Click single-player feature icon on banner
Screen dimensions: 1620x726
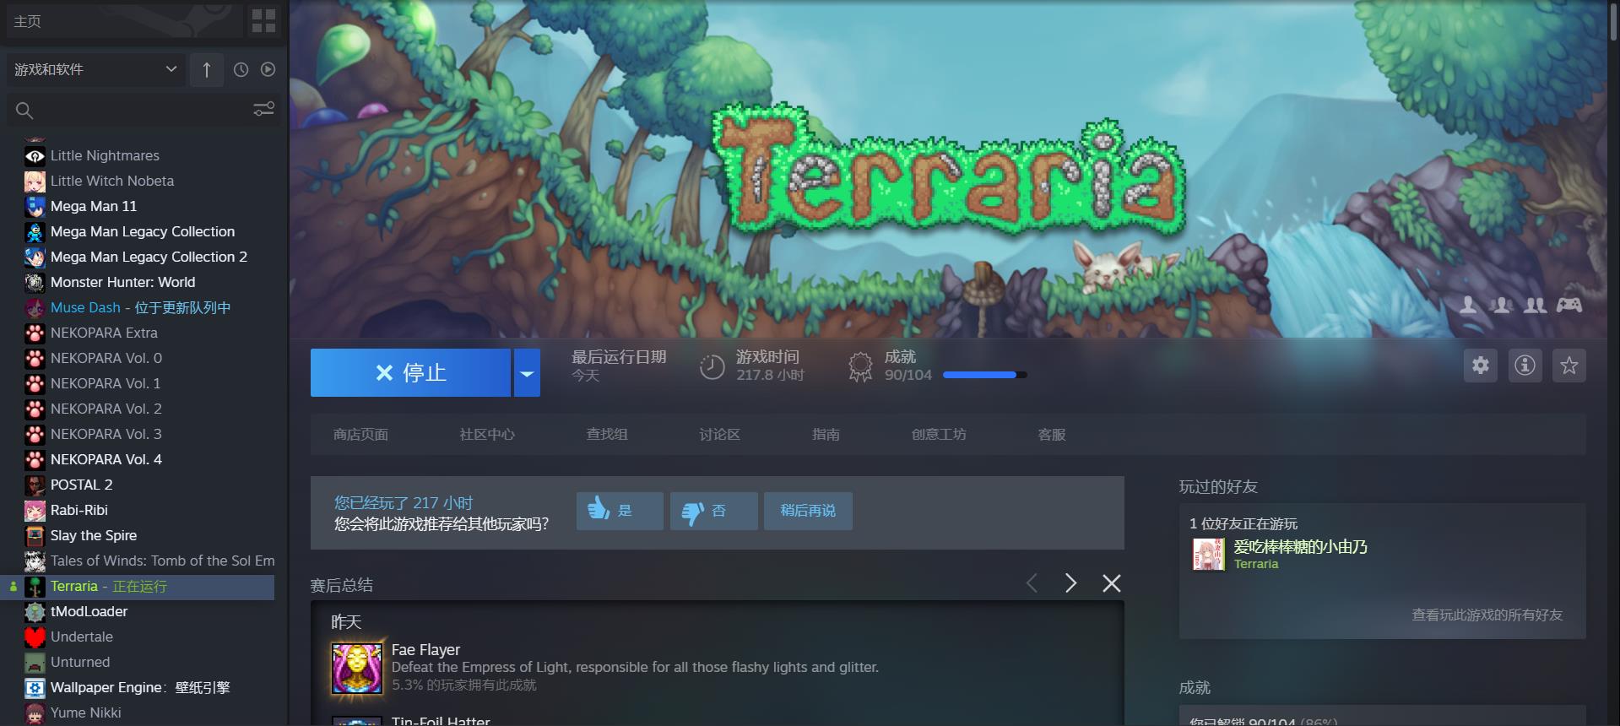point(1469,305)
